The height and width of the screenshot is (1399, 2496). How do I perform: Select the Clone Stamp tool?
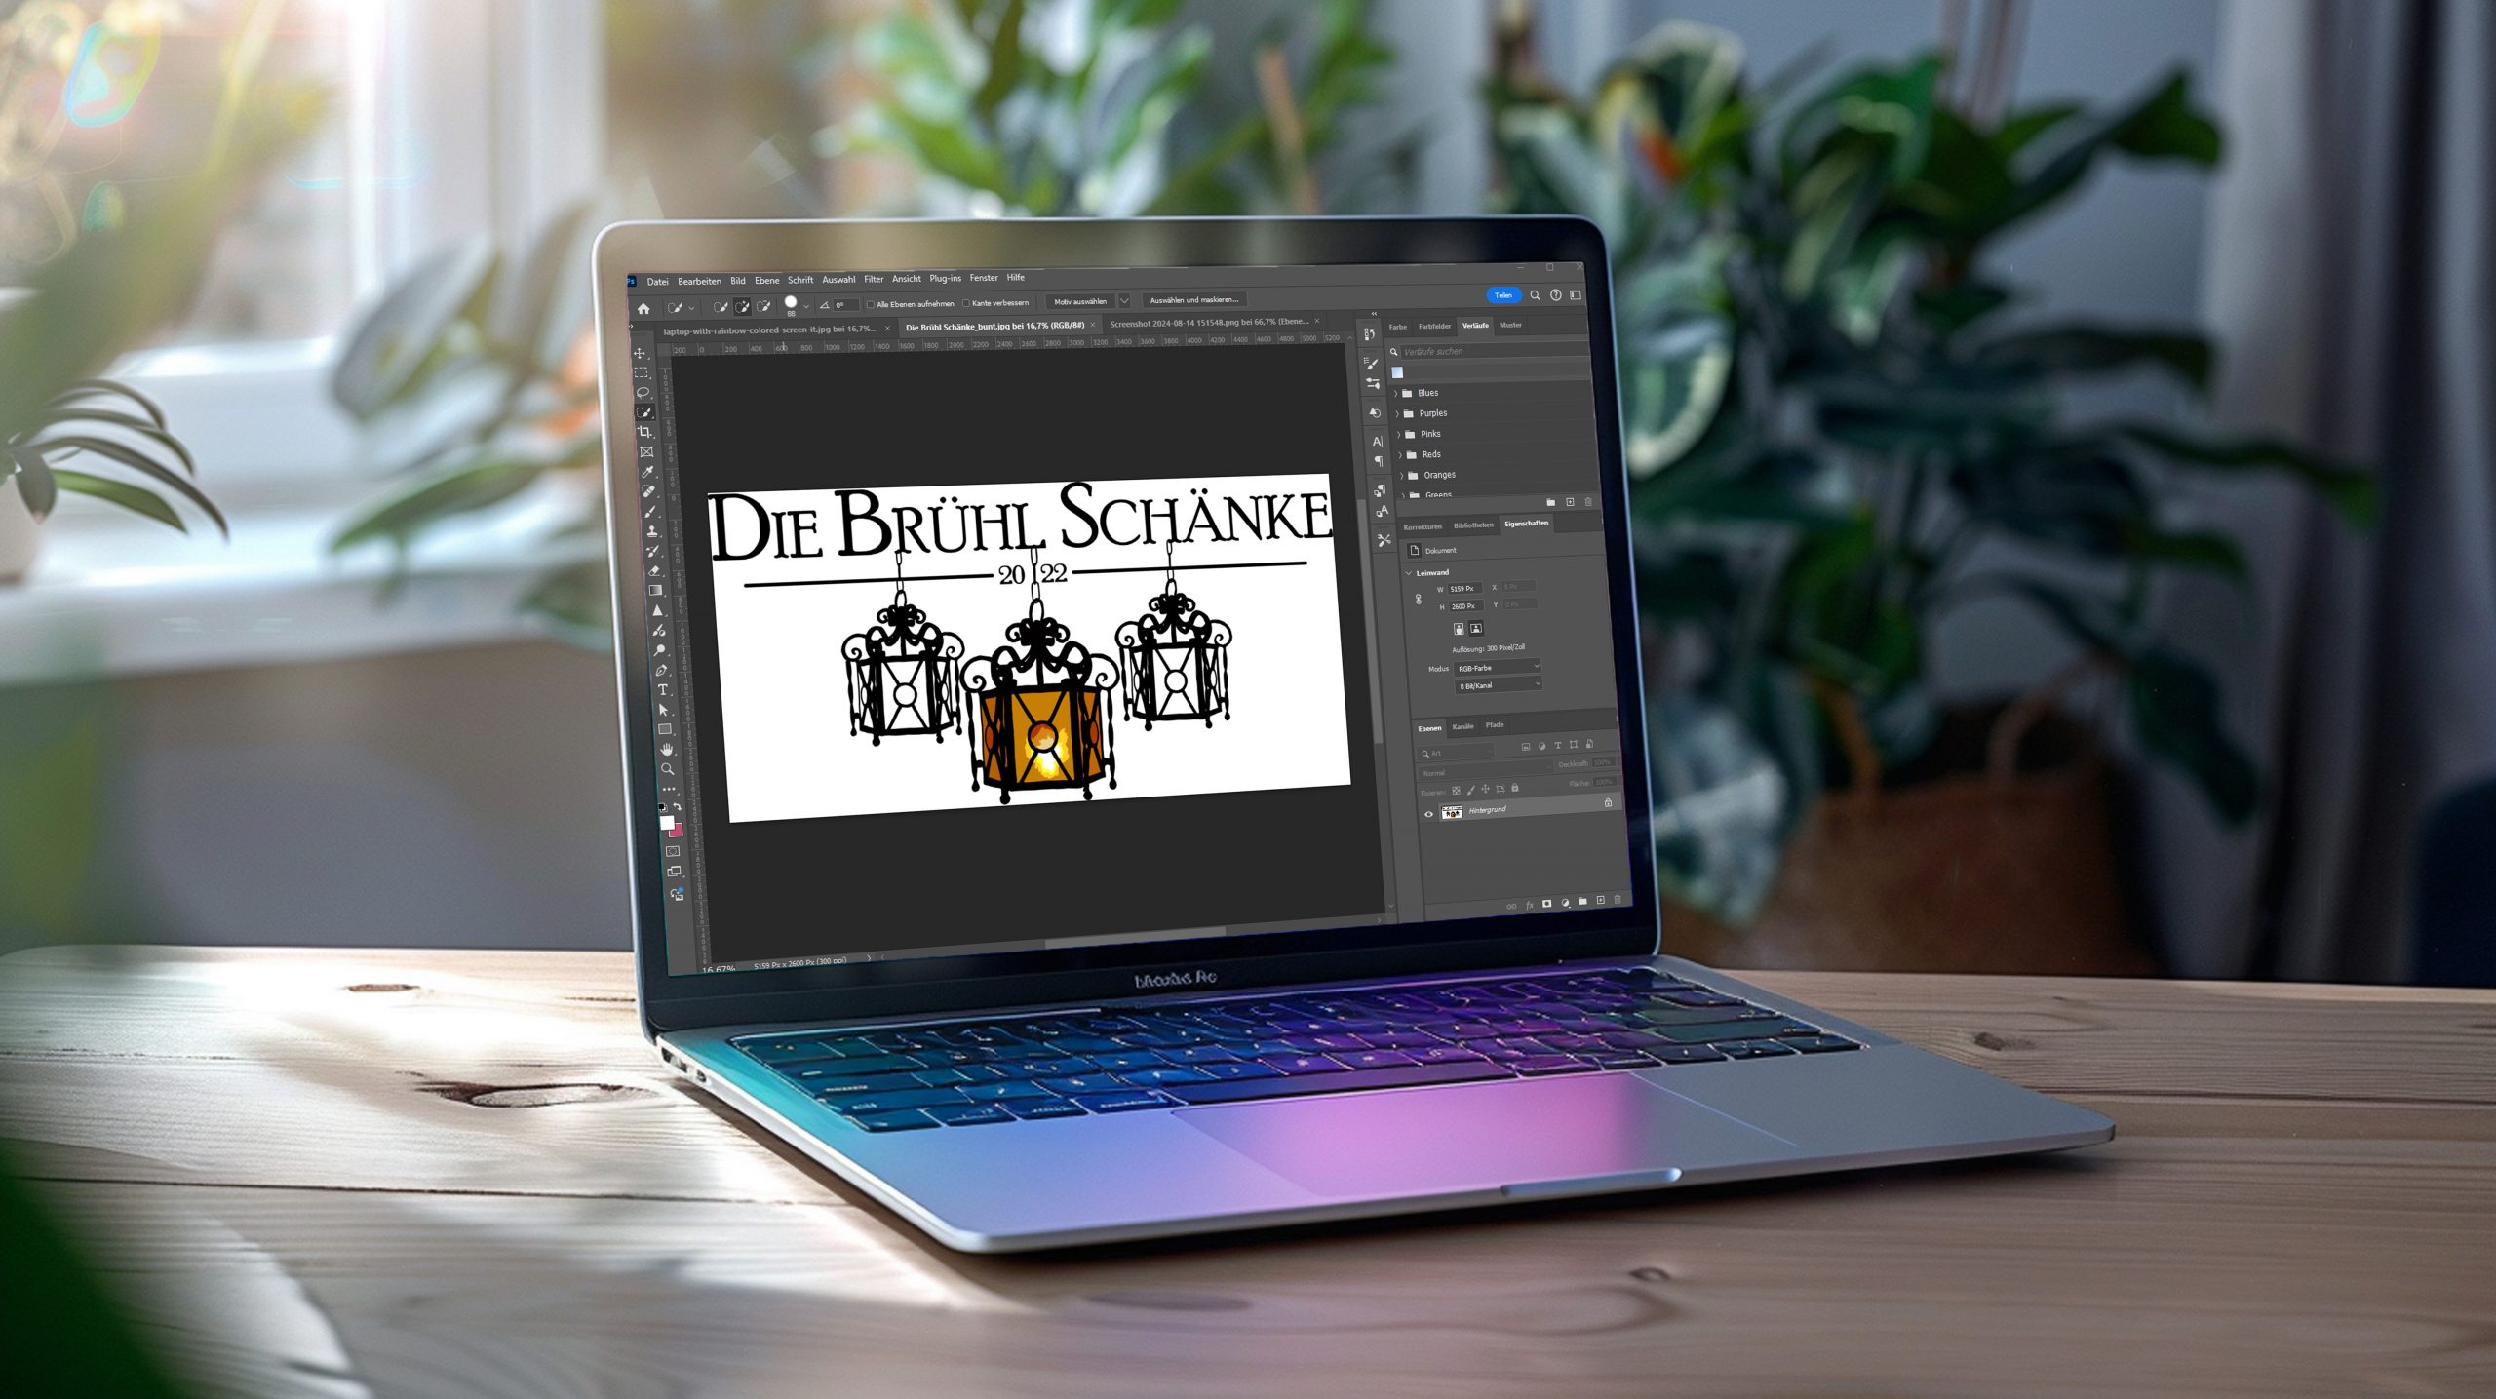pos(652,531)
